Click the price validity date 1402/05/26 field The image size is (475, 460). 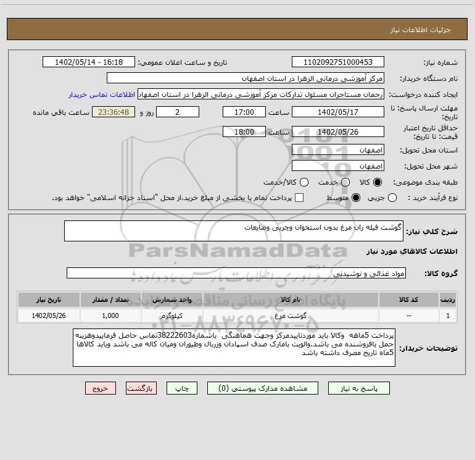338,132
